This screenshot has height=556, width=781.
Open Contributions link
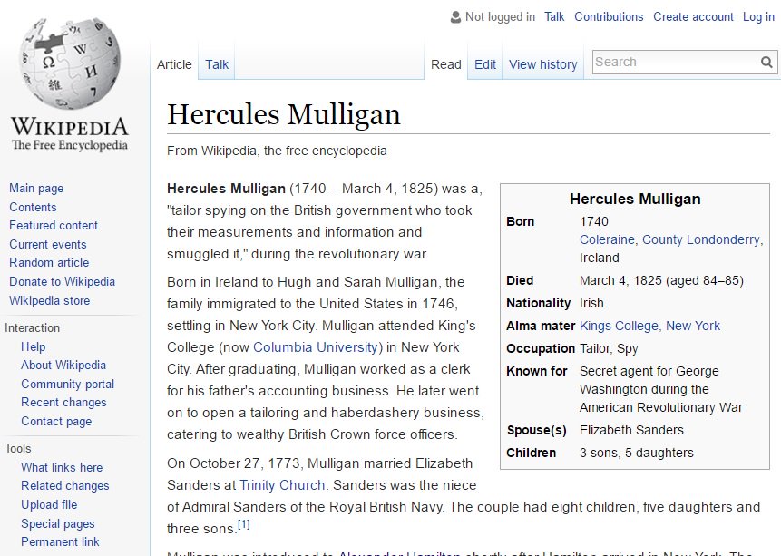point(609,17)
